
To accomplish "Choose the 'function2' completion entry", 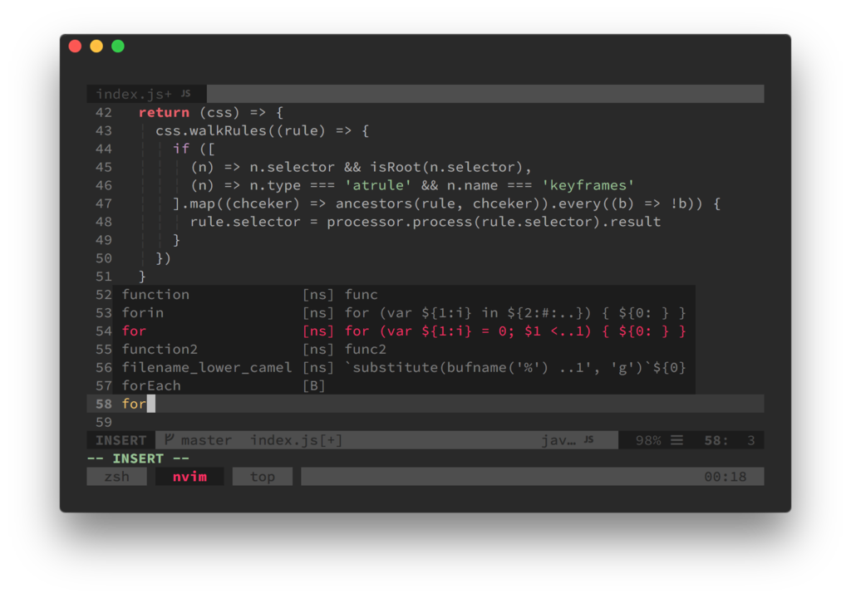I will tap(404, 349).
